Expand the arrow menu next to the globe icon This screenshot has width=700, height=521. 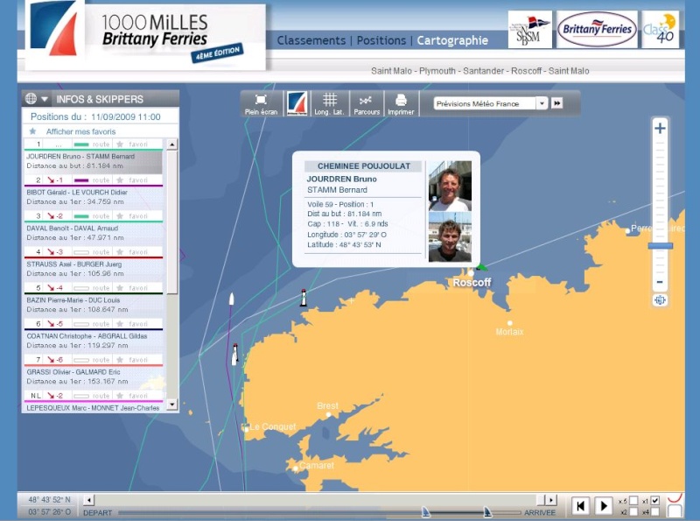45,99
